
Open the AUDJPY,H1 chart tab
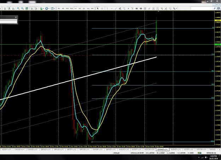136,150
